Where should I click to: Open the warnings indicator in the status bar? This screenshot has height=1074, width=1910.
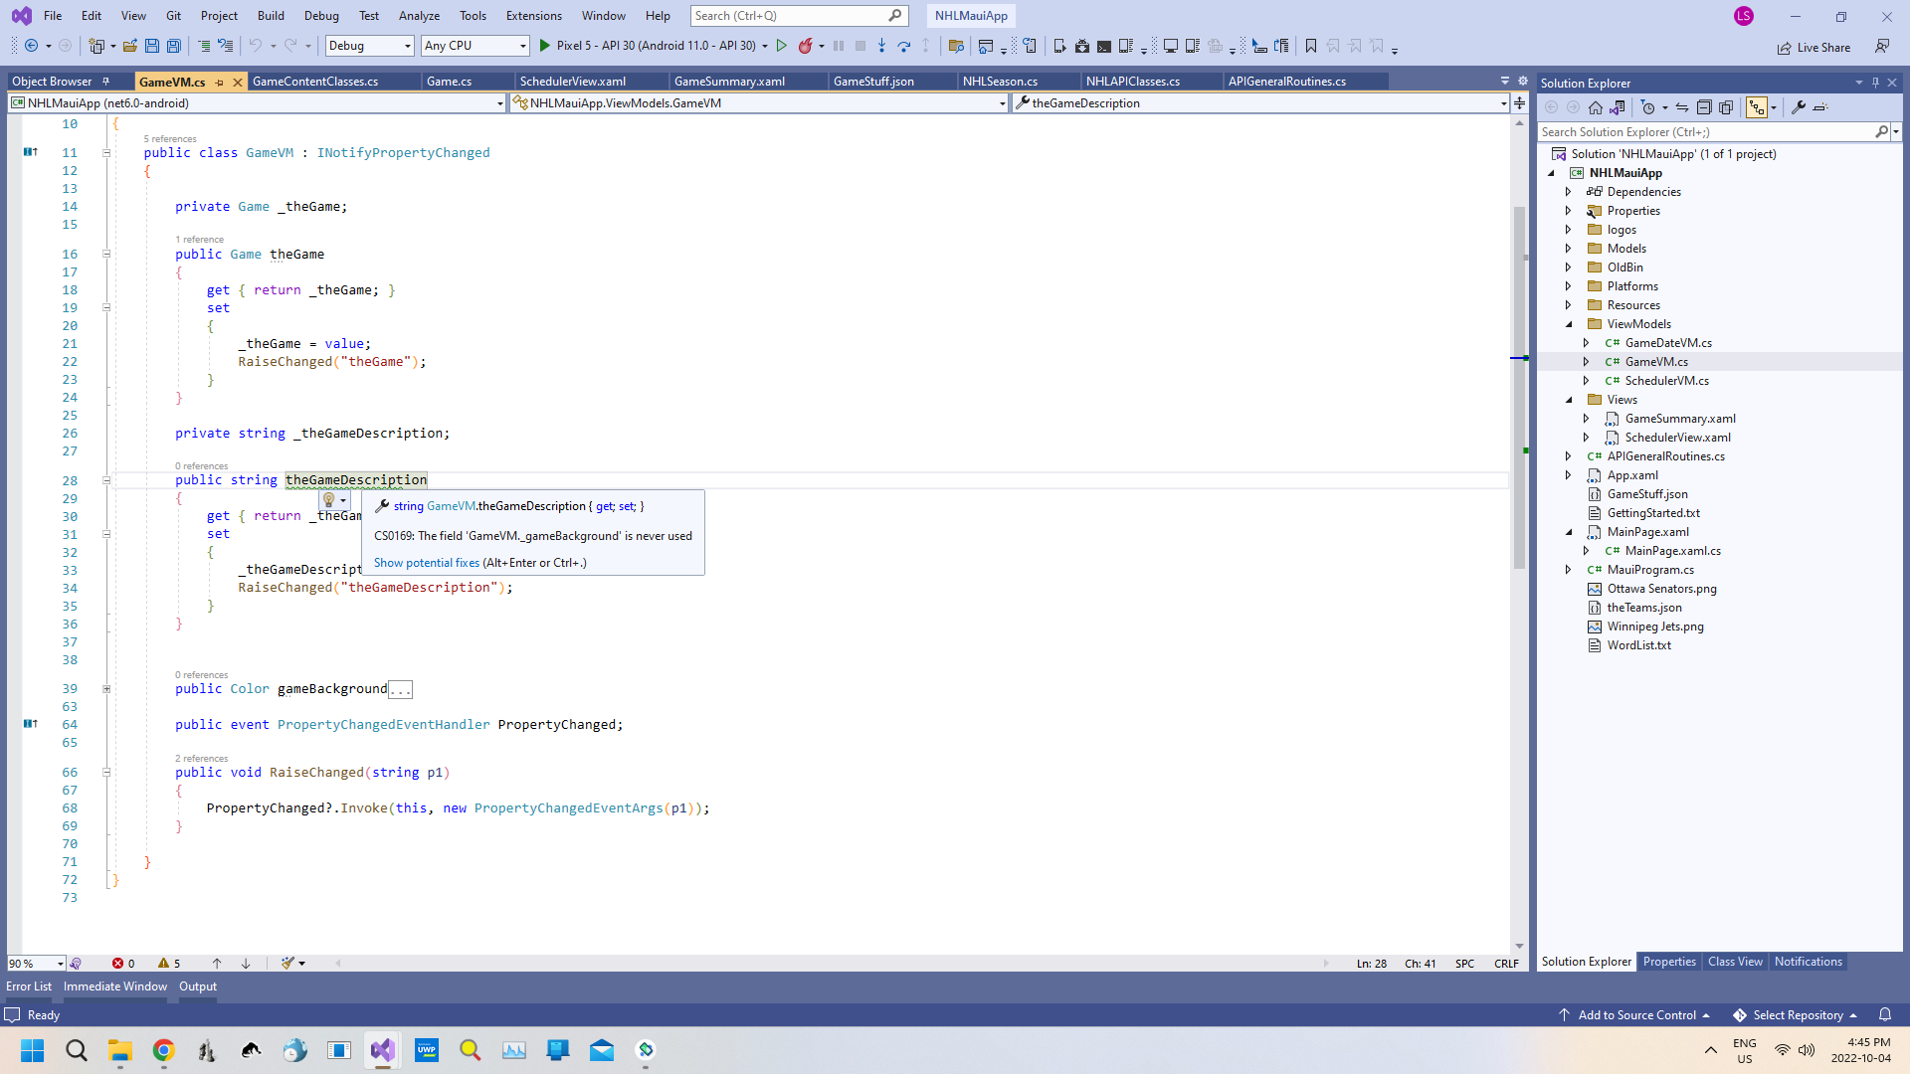pos(169,963)
